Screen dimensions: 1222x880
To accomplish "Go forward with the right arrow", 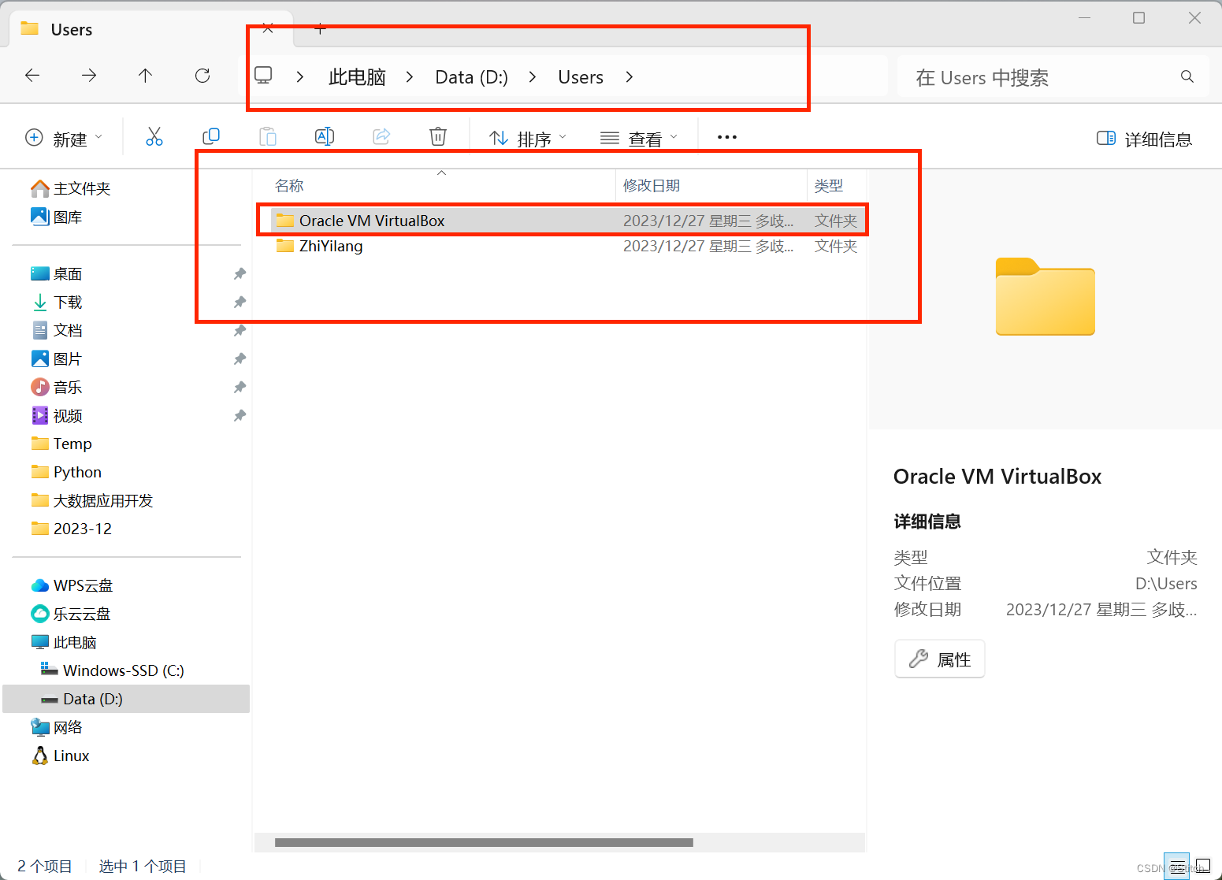I will coord(89,76).
